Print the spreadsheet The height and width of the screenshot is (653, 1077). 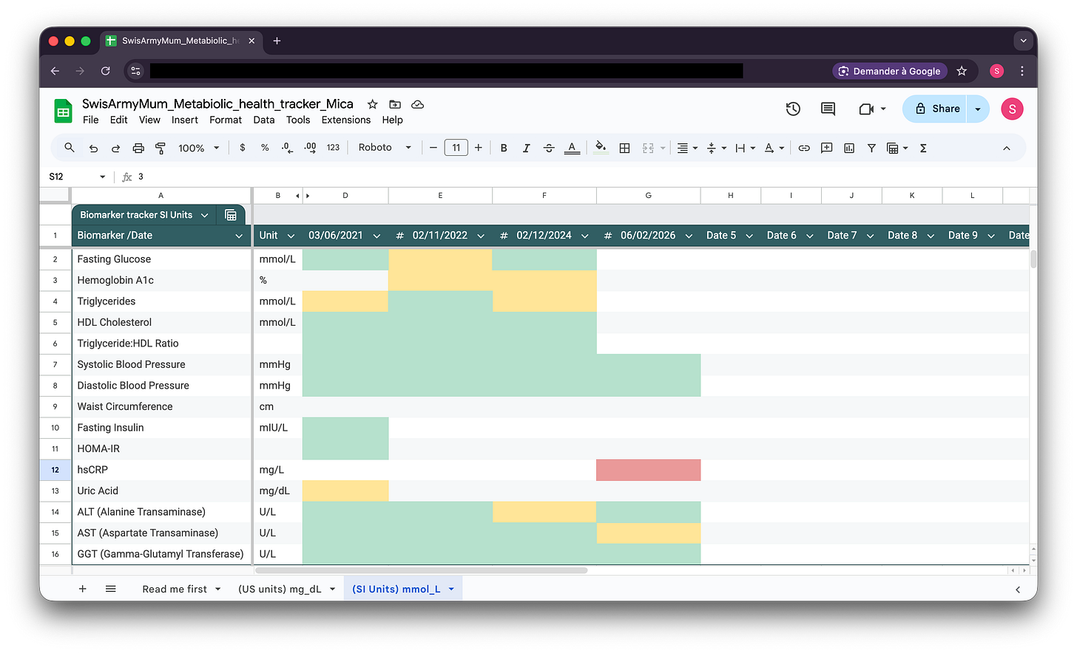pyautogui.click(x=138, y=148)
